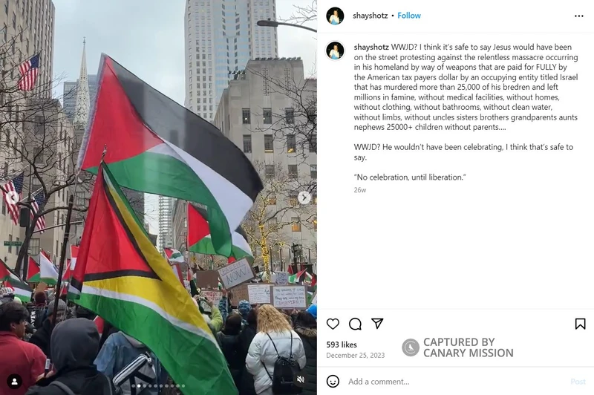Go to next carousel slide arrow
The width and height of the screenshot is (594, 395).
[x=304, y=197]
